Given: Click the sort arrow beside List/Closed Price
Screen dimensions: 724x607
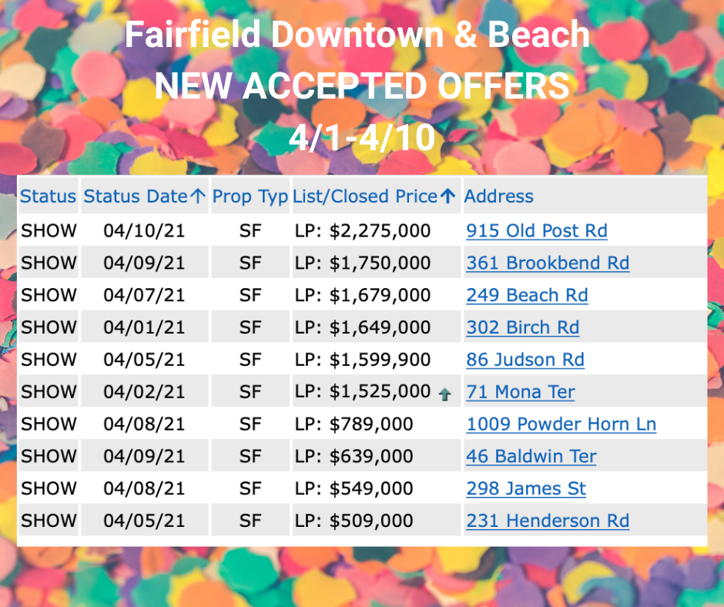Looking at the screenshot, I should click(448, 196).
